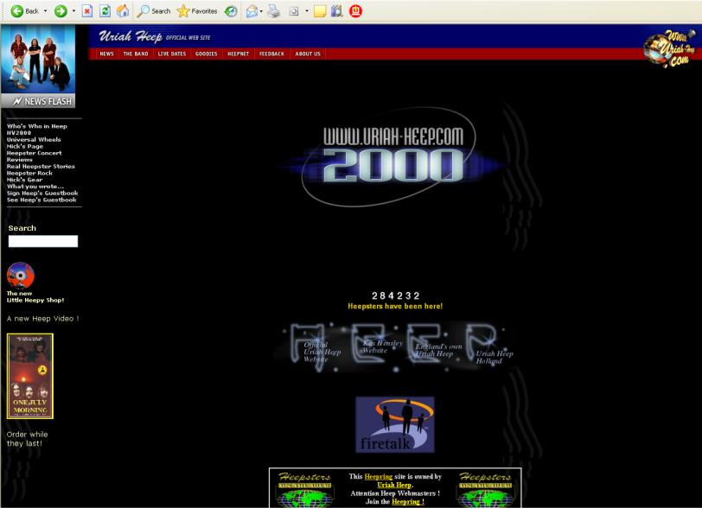Viewport: 702px width, 508px height.
Task: Open the What you wrote... link
Action: [x=35, y=187]
